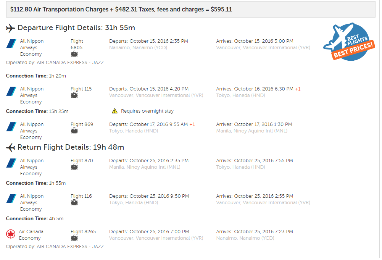Click 'Connection Time: 1h 20m' text

point(36,76)
